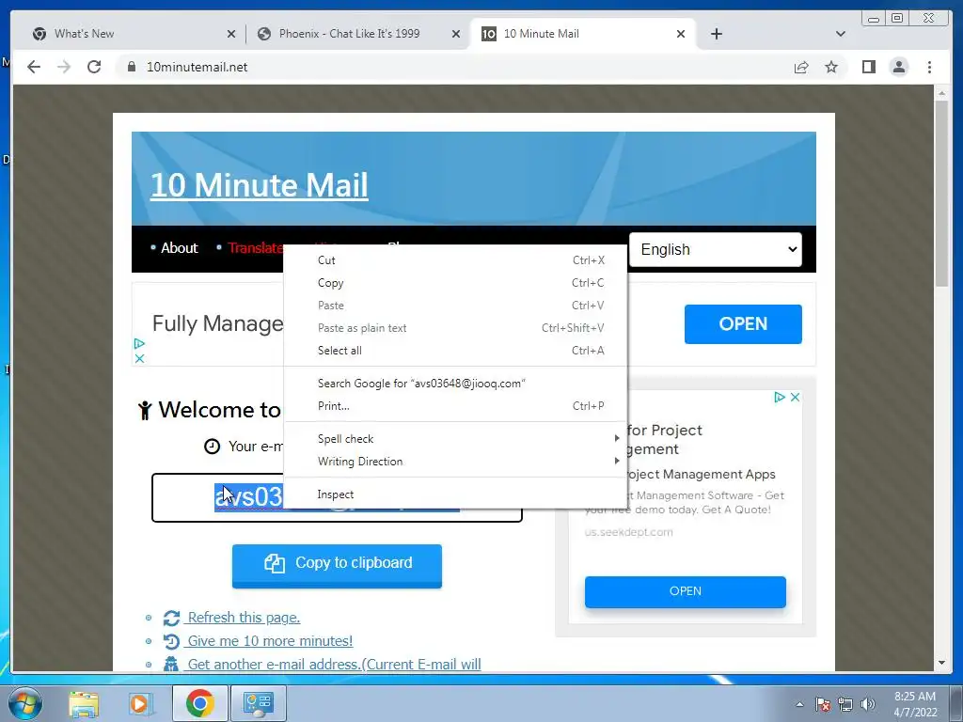Click the scrollbar down arrow
The height and width of the screenshot is (722, 963).
coord(941,663)
